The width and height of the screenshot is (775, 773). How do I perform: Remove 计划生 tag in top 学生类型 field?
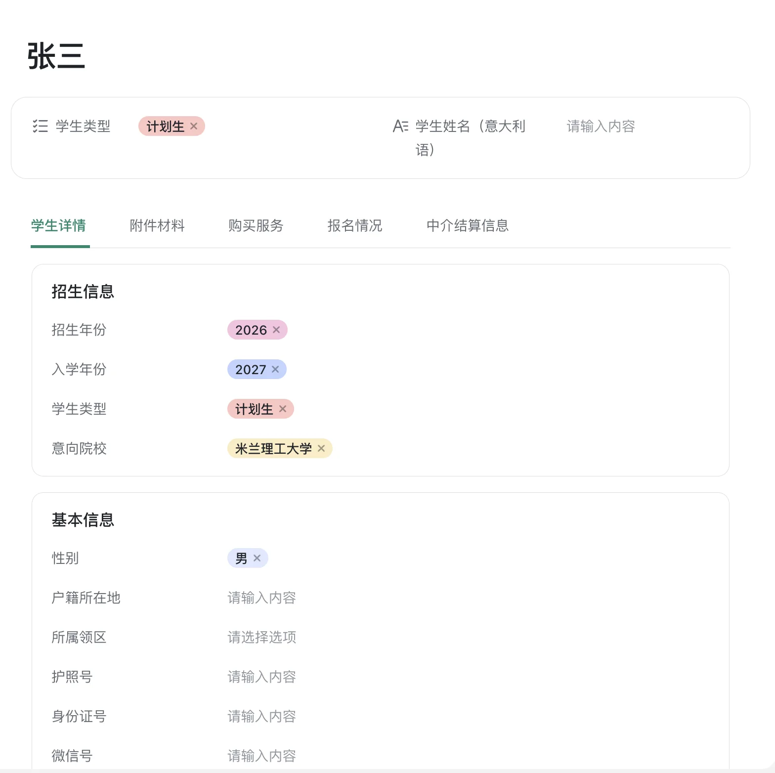point(194,126)
